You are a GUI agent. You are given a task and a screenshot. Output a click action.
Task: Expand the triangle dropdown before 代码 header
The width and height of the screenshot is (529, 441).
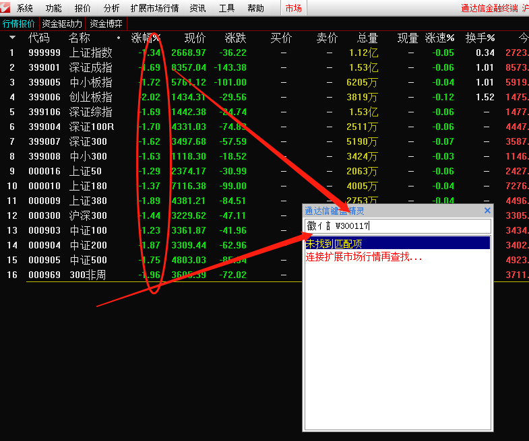[x=13, y=38]
